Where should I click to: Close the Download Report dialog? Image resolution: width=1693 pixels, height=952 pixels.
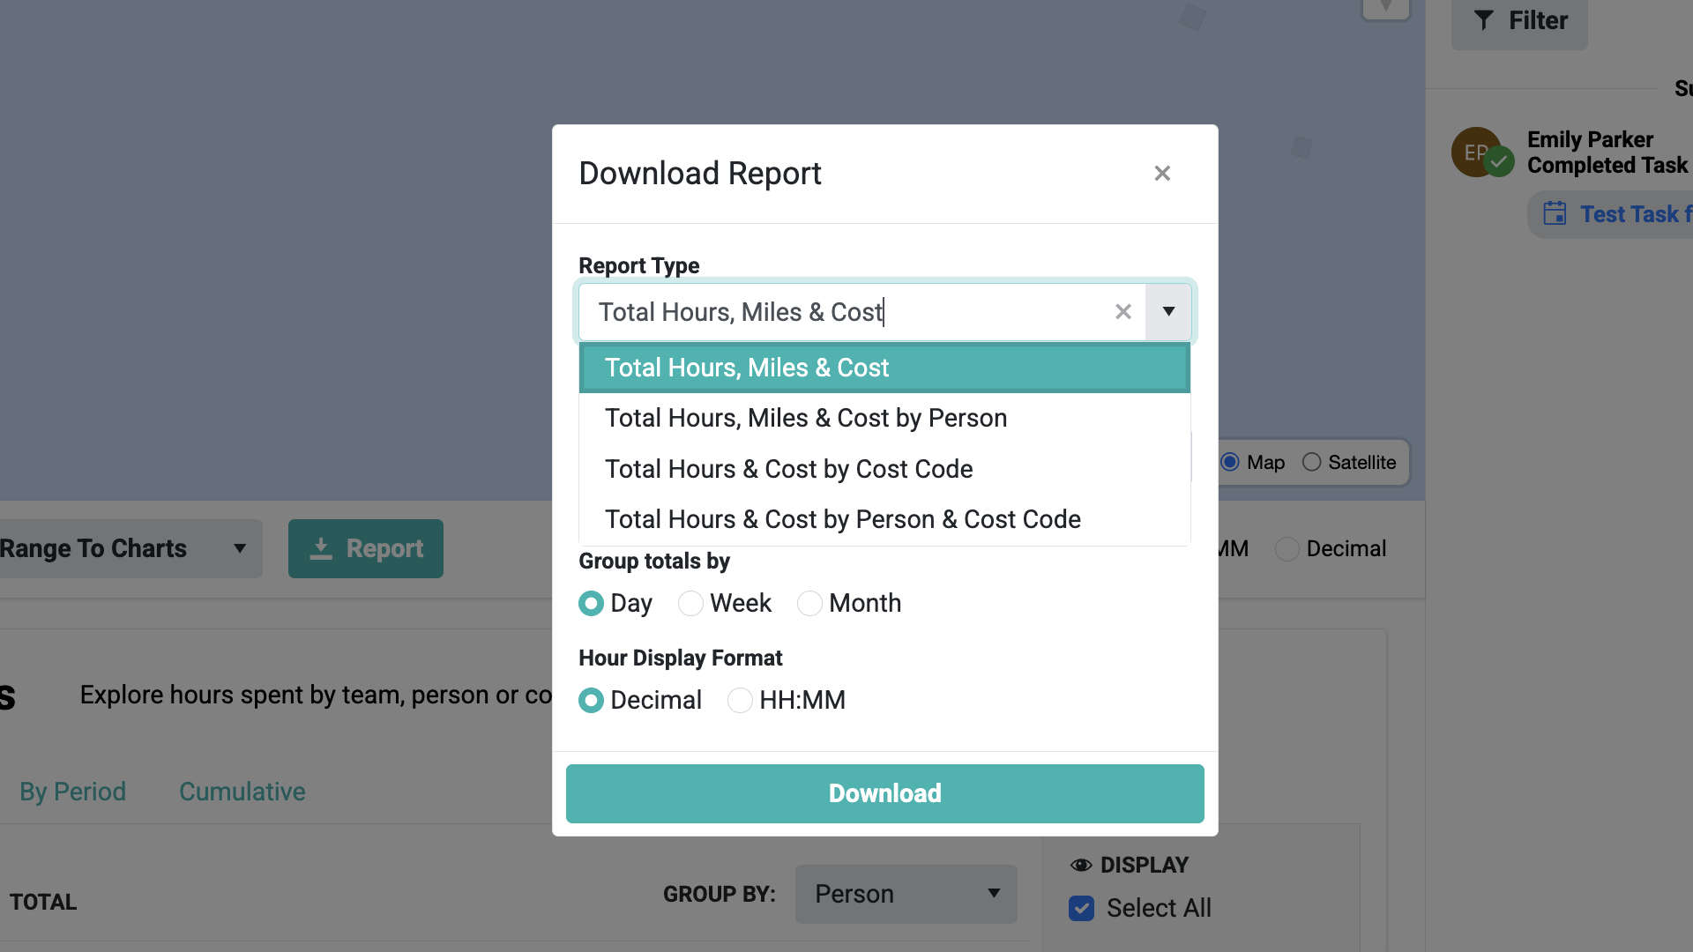point(1162,174)
